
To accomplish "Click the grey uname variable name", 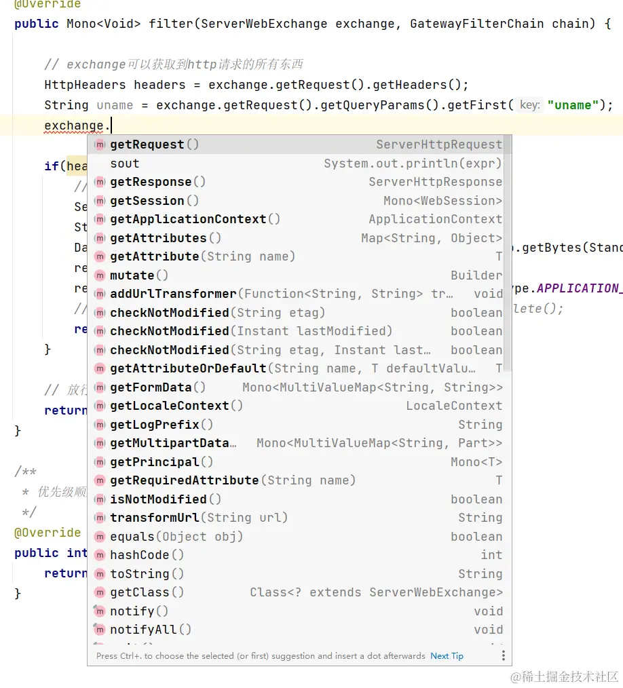I will coord(115,105).
